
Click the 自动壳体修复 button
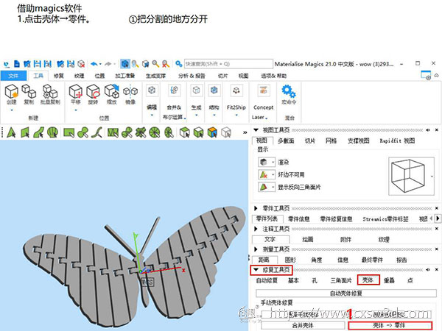[x=345, y=293]
